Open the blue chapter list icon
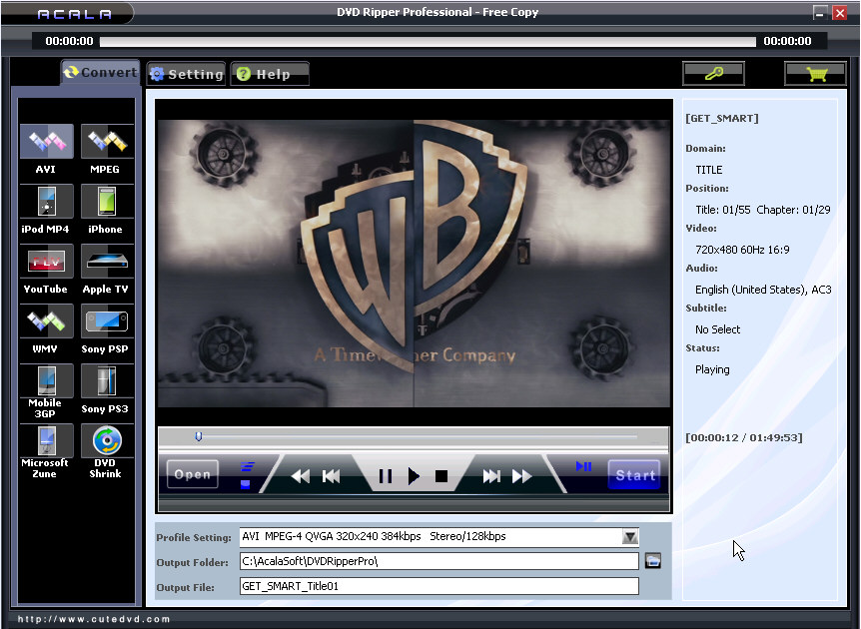Viewport: 861px width, 629px height. click(248, 467)
